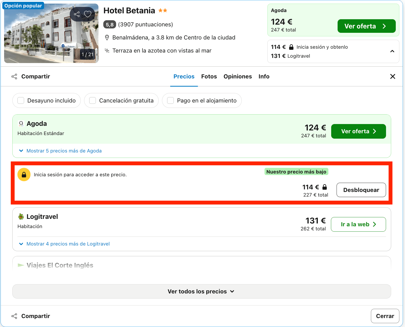Click Ver oferta in top Agoda card

pos(367,26)
